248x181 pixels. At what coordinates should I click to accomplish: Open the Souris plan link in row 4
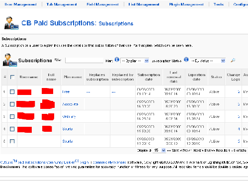[x=68, y=129]
